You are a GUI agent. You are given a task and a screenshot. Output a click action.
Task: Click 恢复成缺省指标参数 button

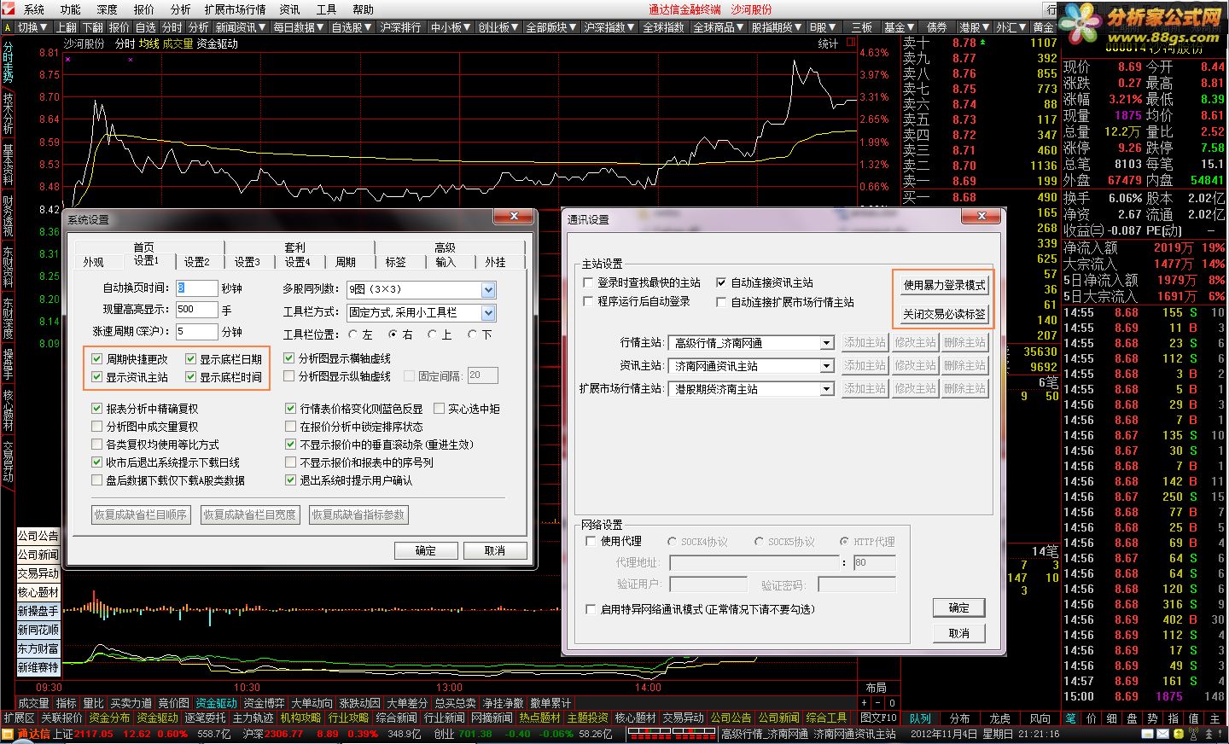click(x=358, y=514)
